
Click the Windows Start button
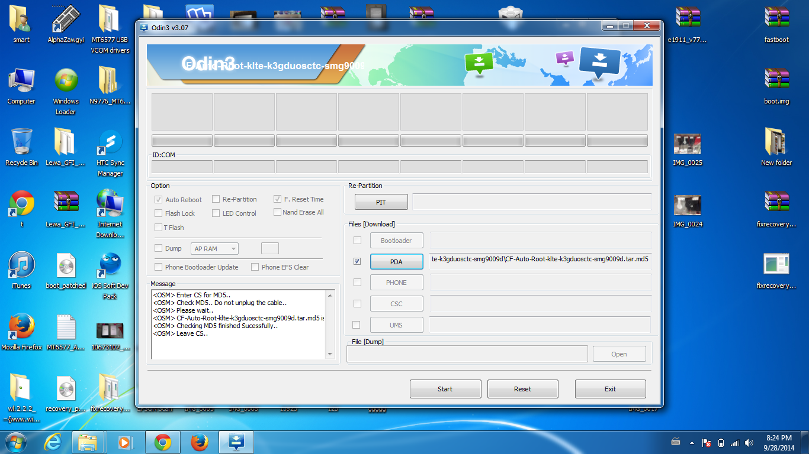(x=15, y=442)
